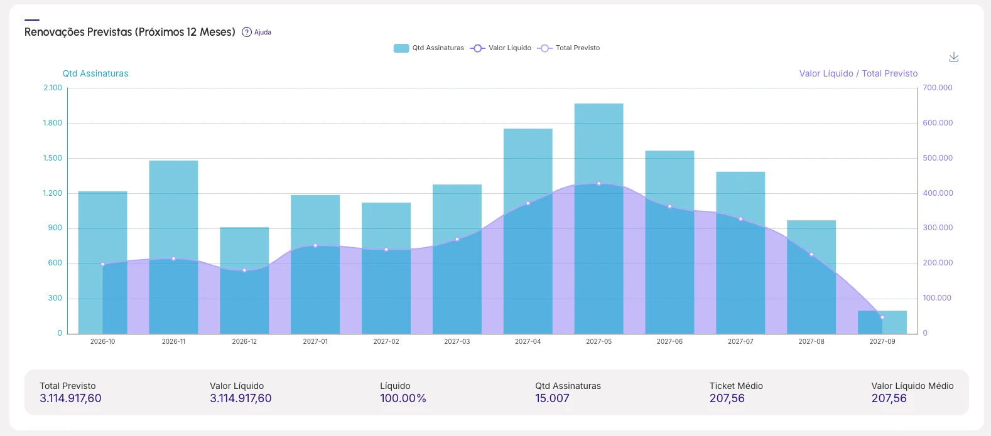Click the Ticket Médio value 207,56

point(727,398)
